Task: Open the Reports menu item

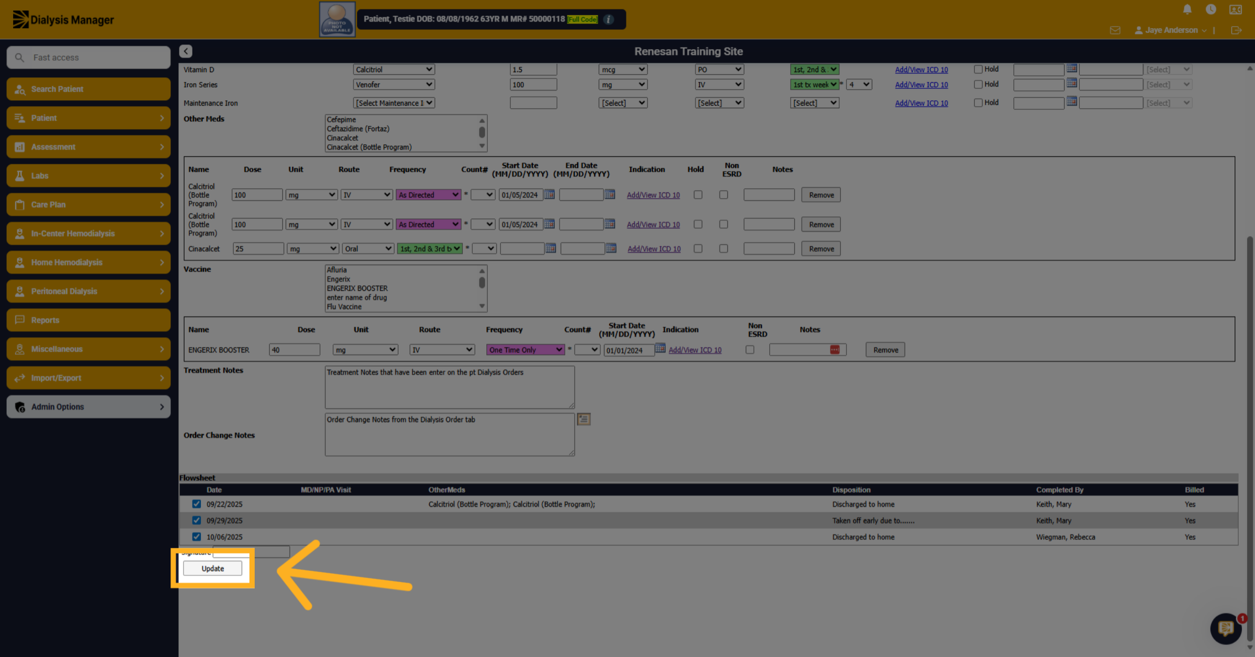Action: (88, 320)
